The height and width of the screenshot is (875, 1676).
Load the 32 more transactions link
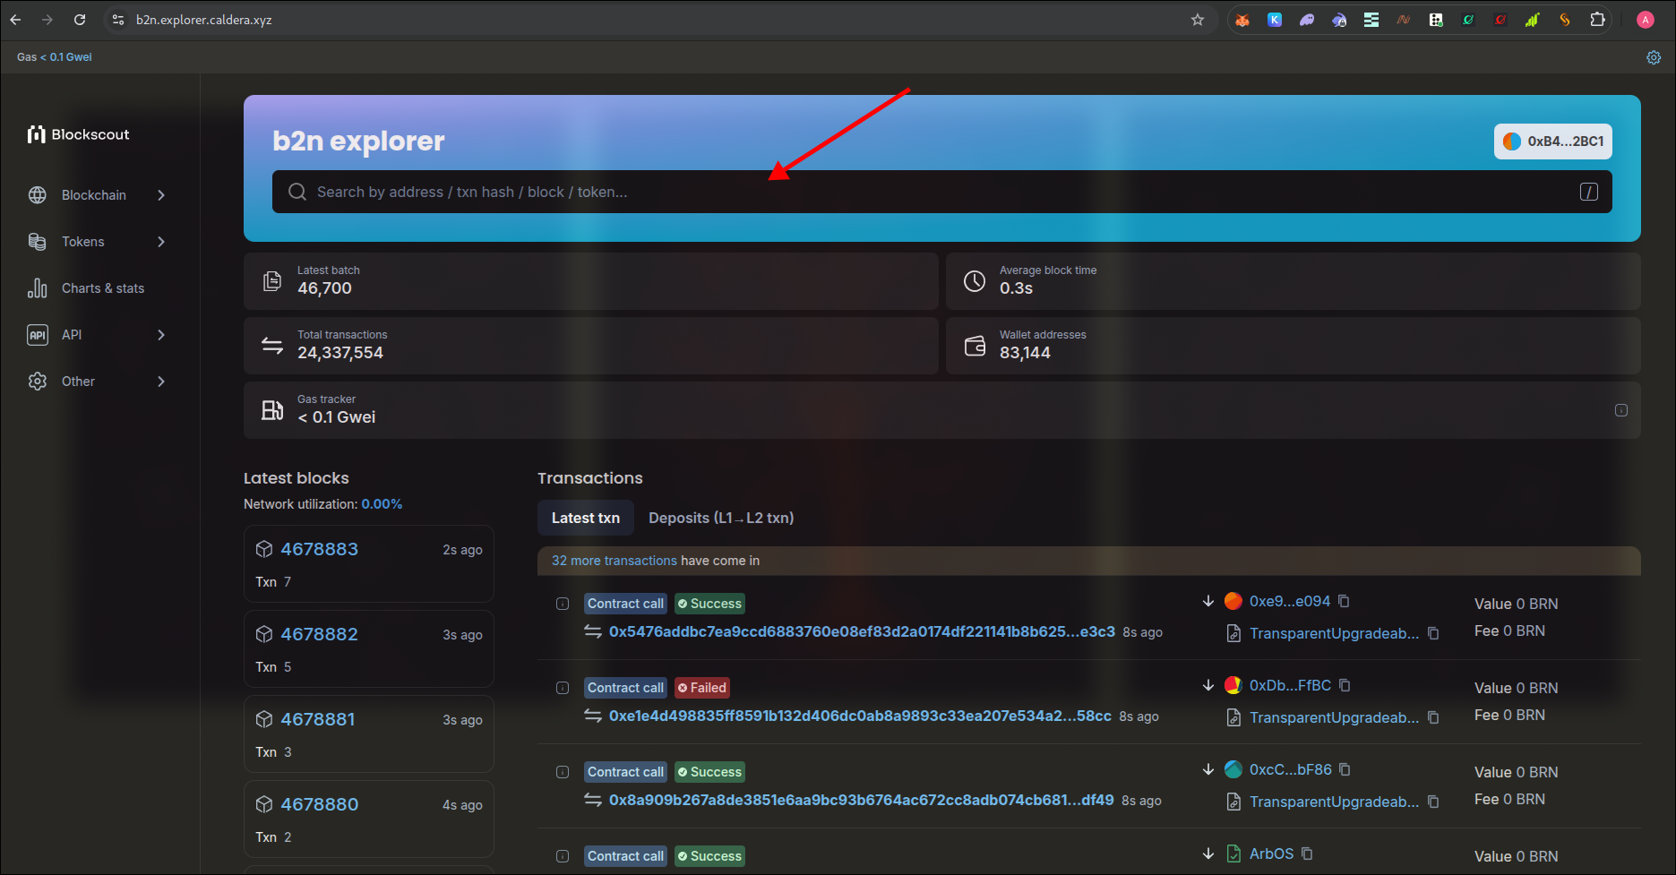(615, 561)
